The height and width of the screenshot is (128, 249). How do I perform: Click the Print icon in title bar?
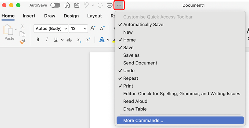[110, 5]
